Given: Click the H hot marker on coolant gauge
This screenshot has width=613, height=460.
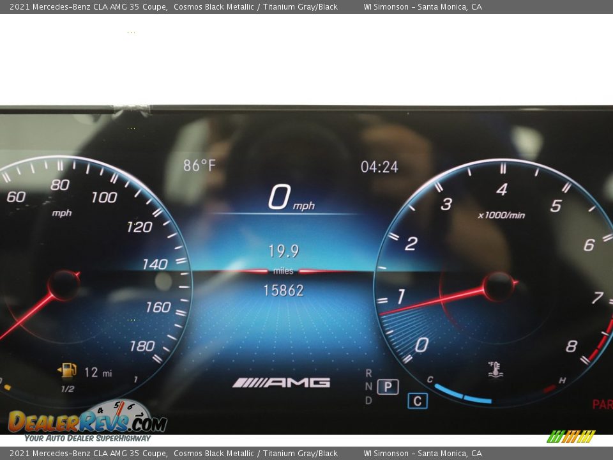Looking at the screenshot, I should click(x=562, y=380).
